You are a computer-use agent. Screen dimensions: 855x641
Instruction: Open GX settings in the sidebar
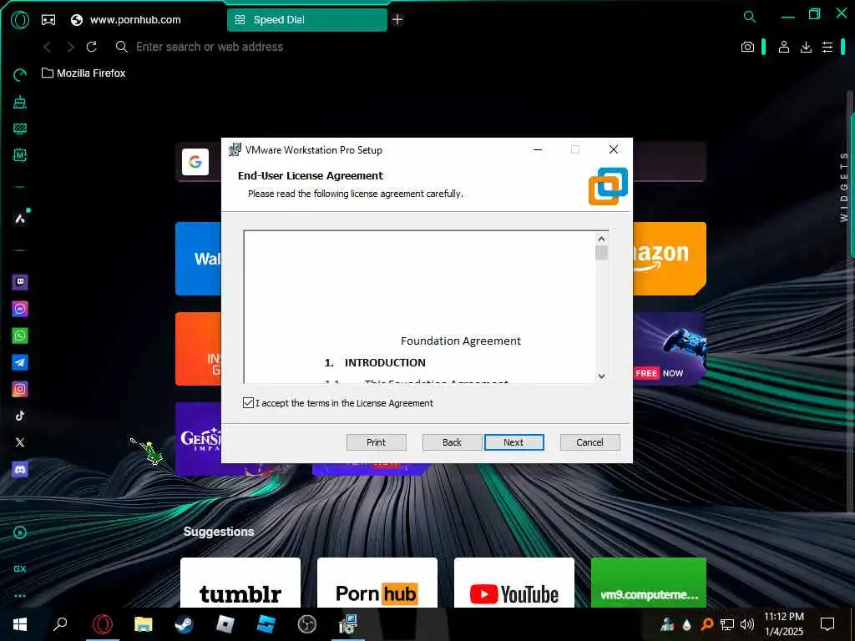point(20,568)
